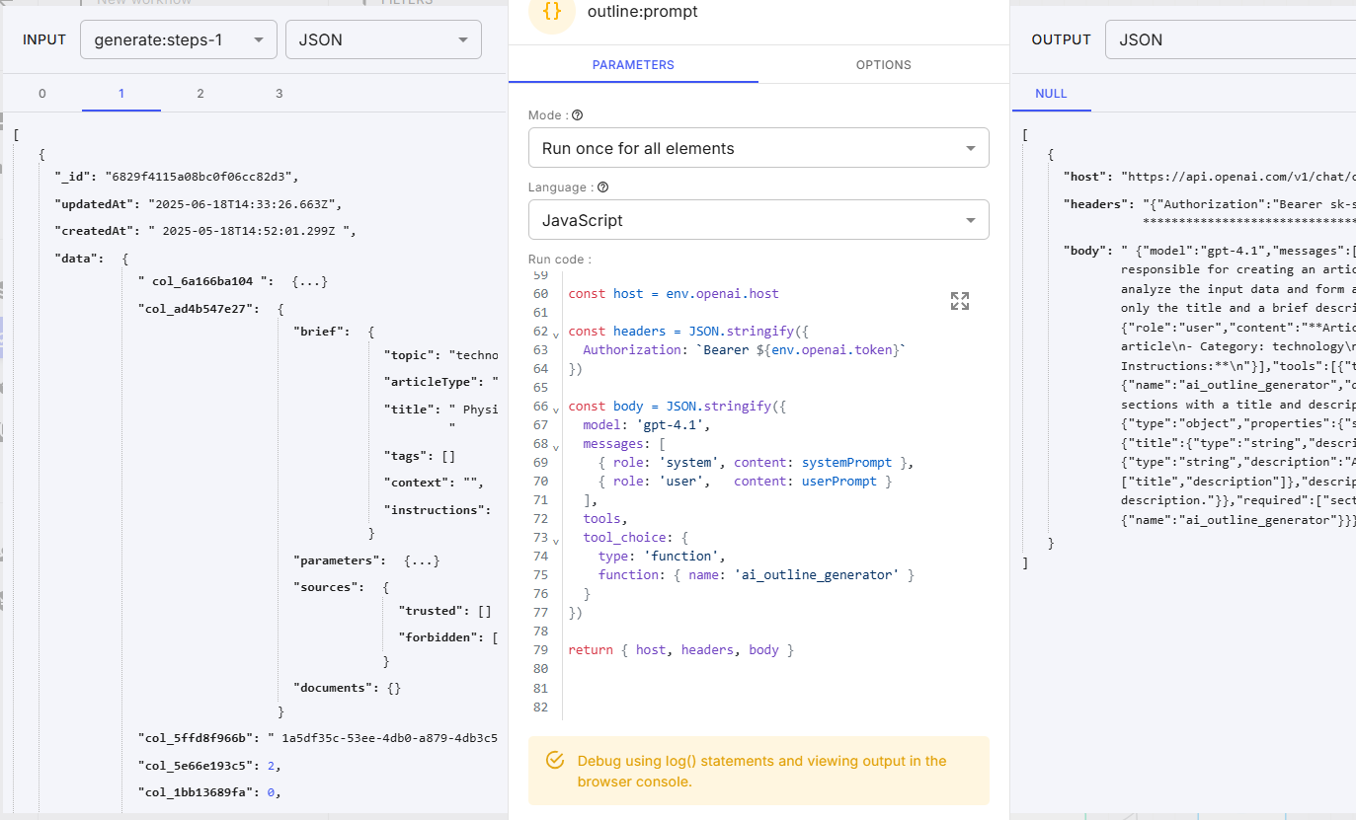Click the help icon next to Language
The width and height of the screenshot is (1356, 820).
tap(602, 187)
